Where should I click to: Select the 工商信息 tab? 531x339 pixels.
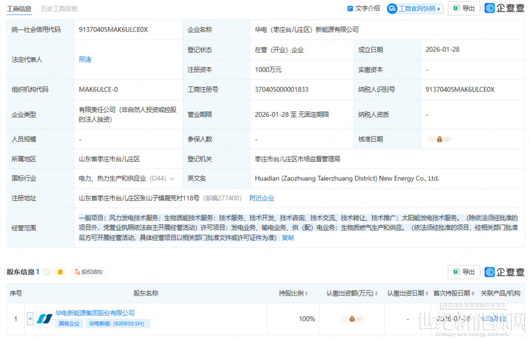click(19, 8)
